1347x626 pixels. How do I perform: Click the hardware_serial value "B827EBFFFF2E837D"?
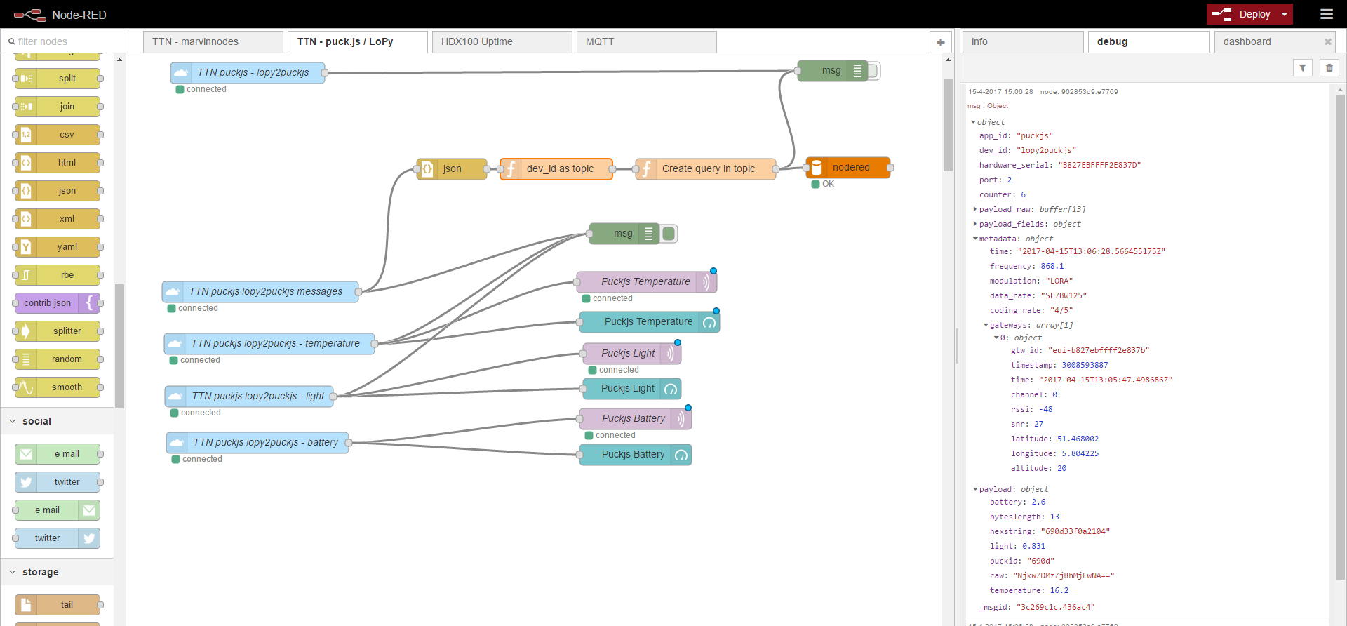tap(1099, 165)
